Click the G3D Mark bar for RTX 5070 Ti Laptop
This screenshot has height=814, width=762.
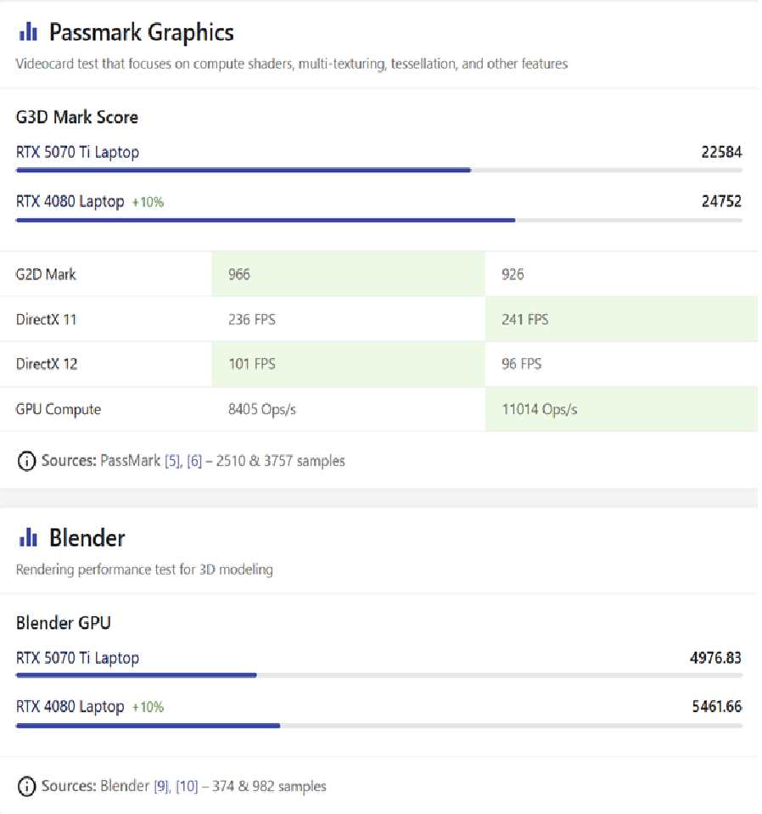(379, 170)
